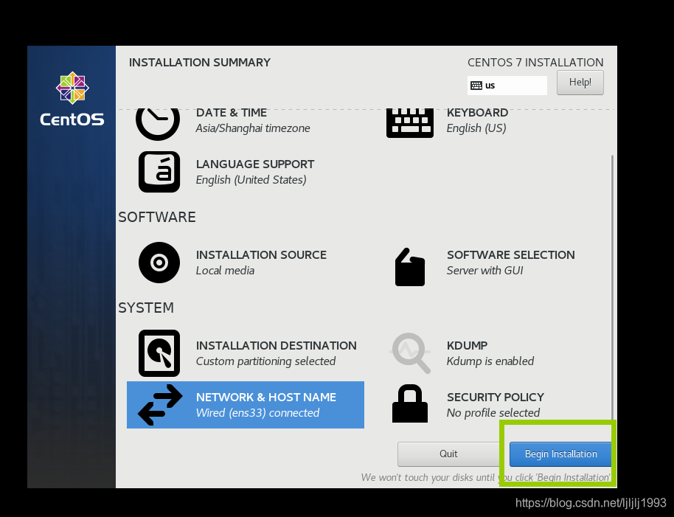Open the SECURITY POLICY label
Viewport: 674px width, 517px height.
coord(496,397)
